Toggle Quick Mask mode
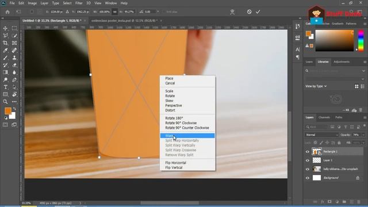This screenshot has height=207, width=368. point(5,125)
